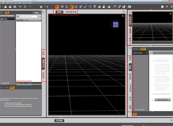This screenshot has width=173, height=126.
Task: Expand the category dropdown above product list
Action: 7,16
